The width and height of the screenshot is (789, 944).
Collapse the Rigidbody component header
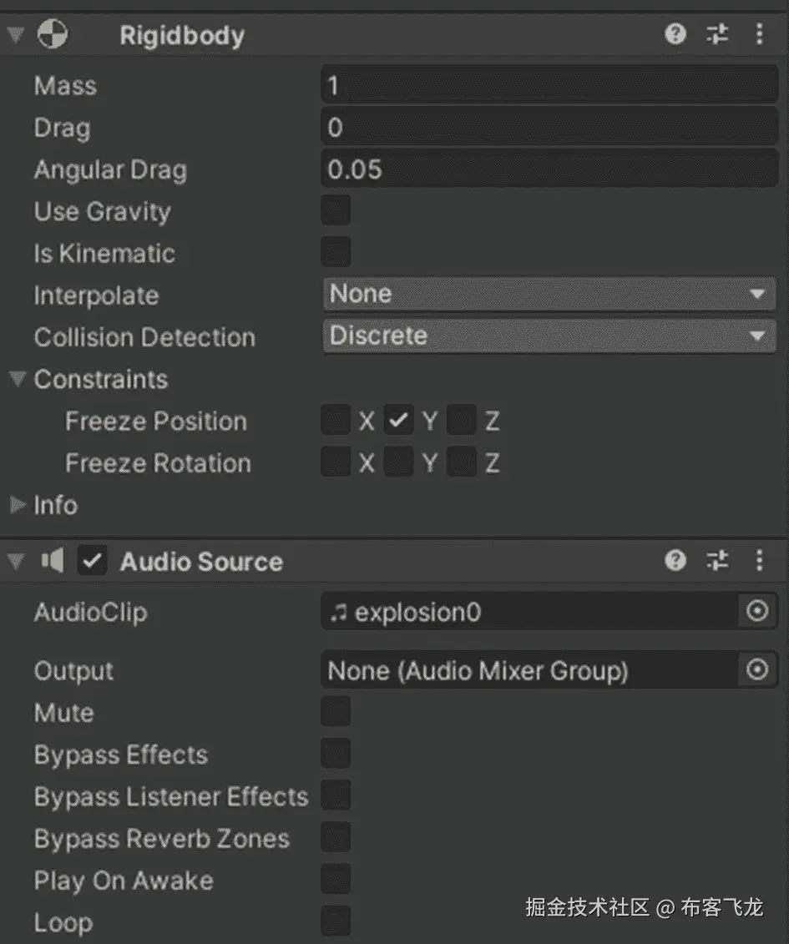pos(16,35)
